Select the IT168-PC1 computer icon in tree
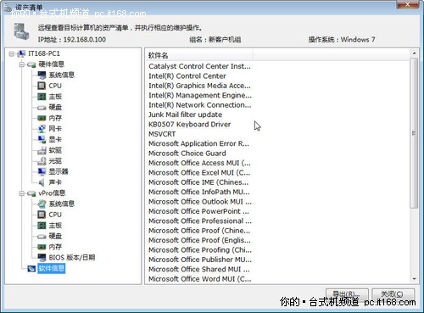Screen dimensions: 424x313 21,53
